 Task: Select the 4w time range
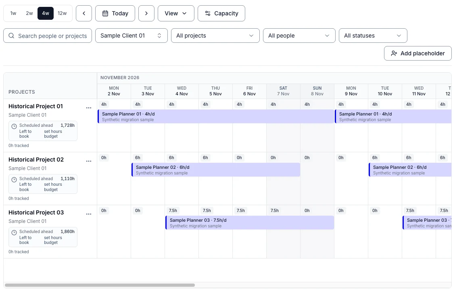click(x=46, y=13)
